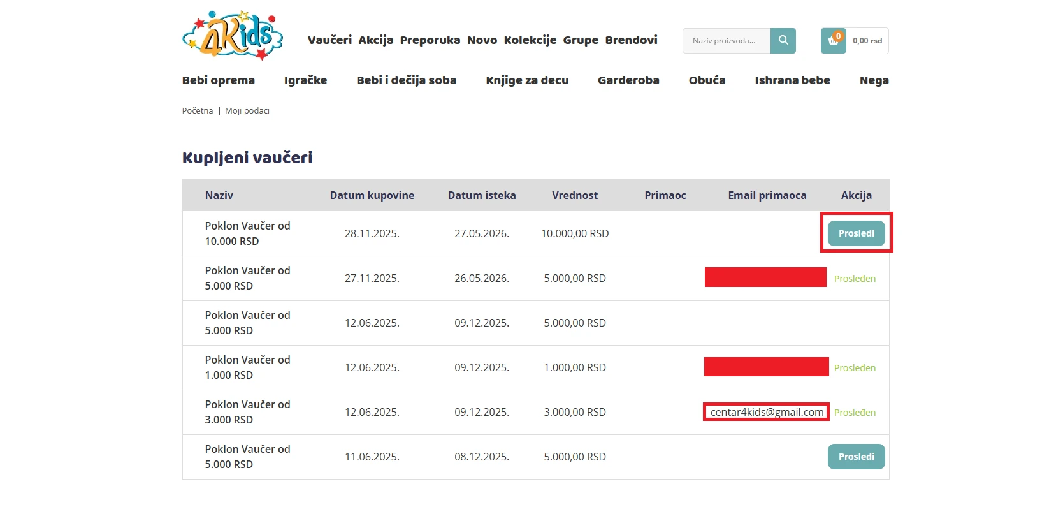Viewport: 1063px width, 507px height.
Task: Click Prosledi for voucher bought 11.06.2025
Action: click(856, 457)
